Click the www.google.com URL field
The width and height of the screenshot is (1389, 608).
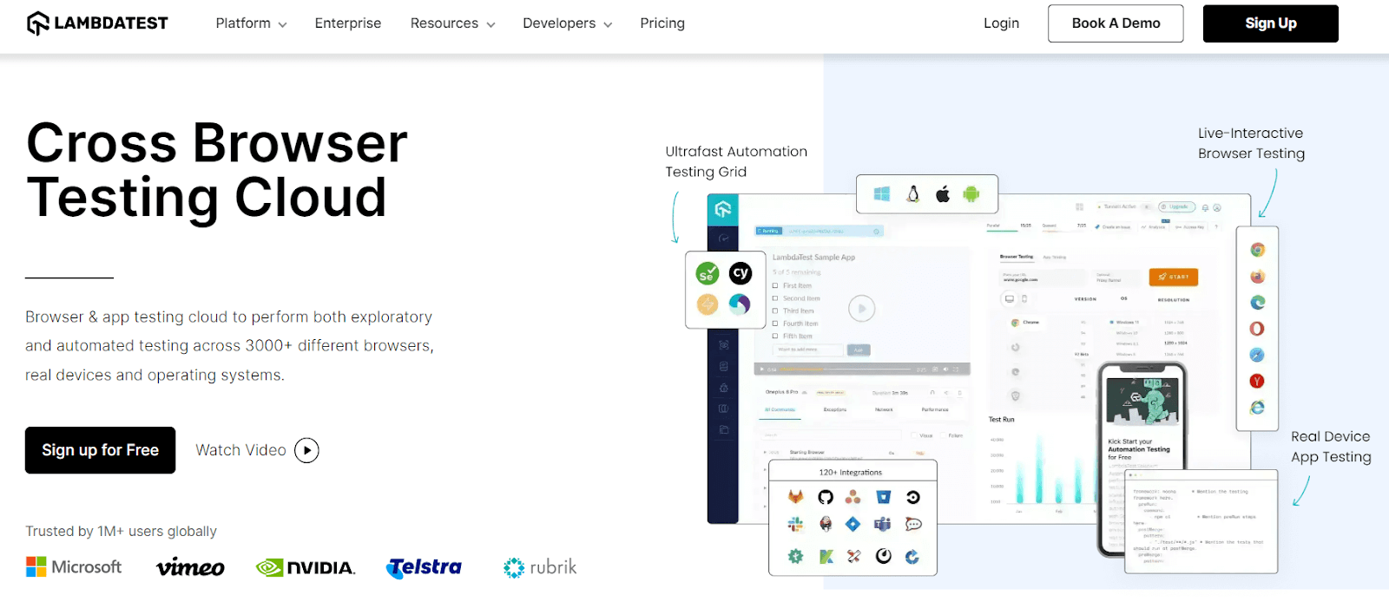point(1043,278)
